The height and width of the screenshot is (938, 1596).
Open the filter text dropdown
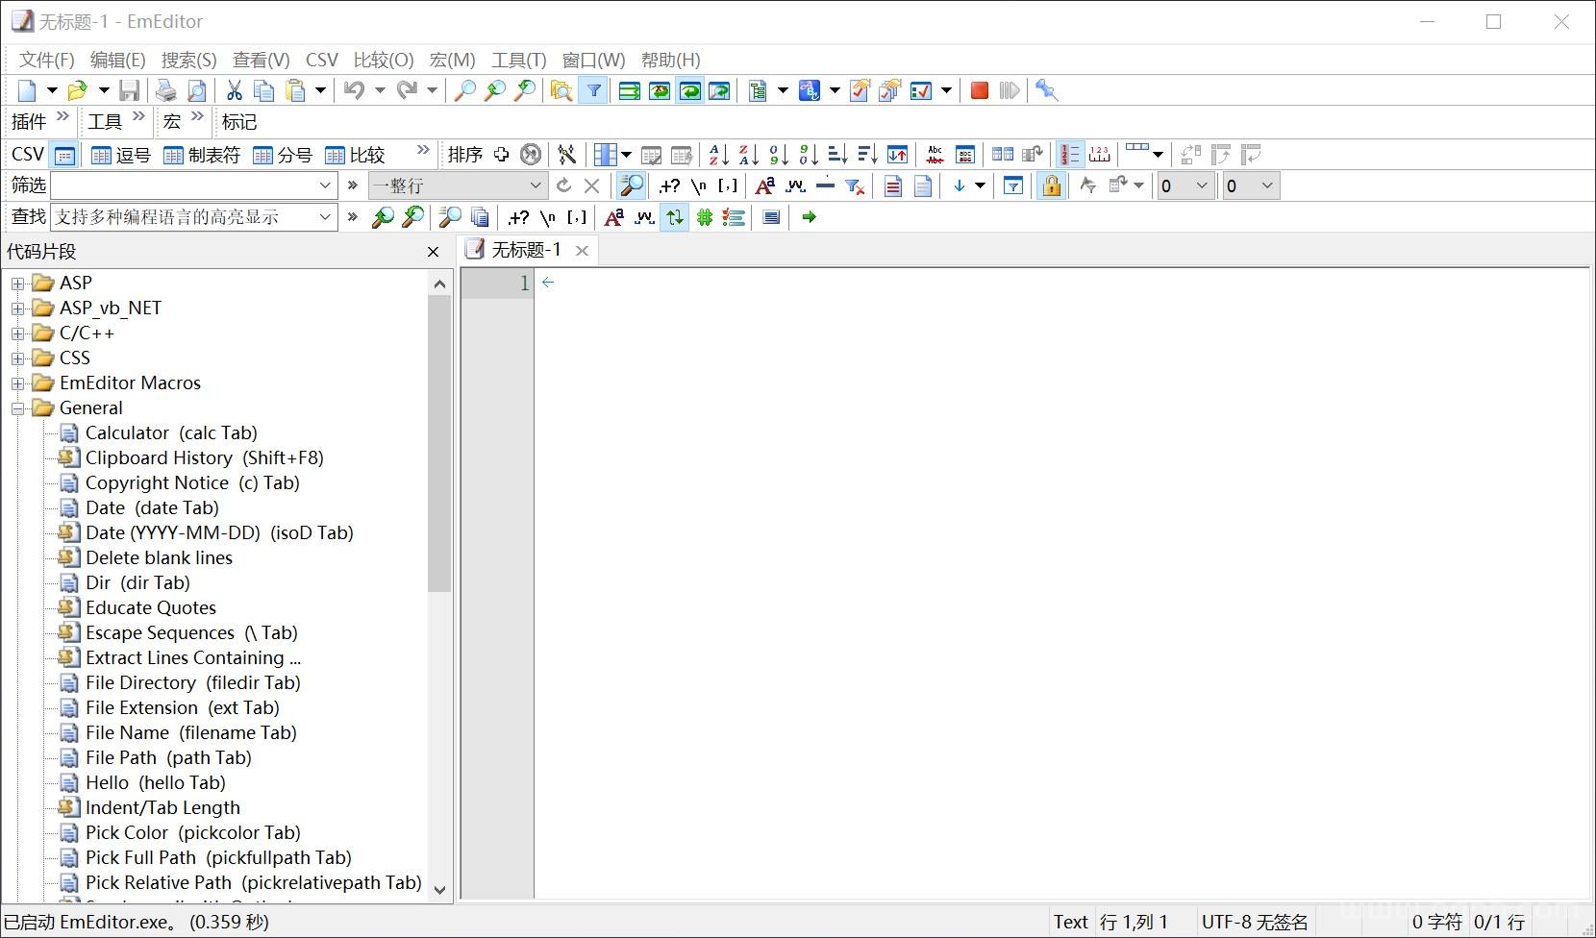click(x=324, y=185)
